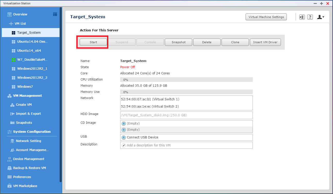Click the sidebar vertical scrollbar

click(x=61, y=95)
